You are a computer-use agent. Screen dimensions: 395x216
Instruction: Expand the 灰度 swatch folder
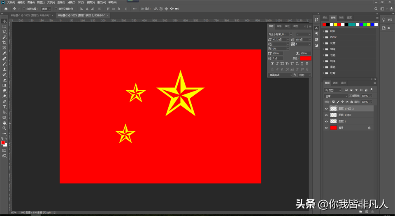pos(323,43)
